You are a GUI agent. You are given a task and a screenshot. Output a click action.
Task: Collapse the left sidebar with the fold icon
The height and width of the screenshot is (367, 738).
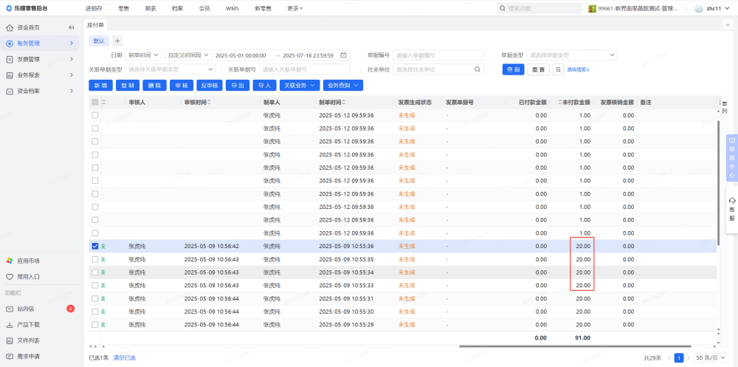tap(72, 27)
